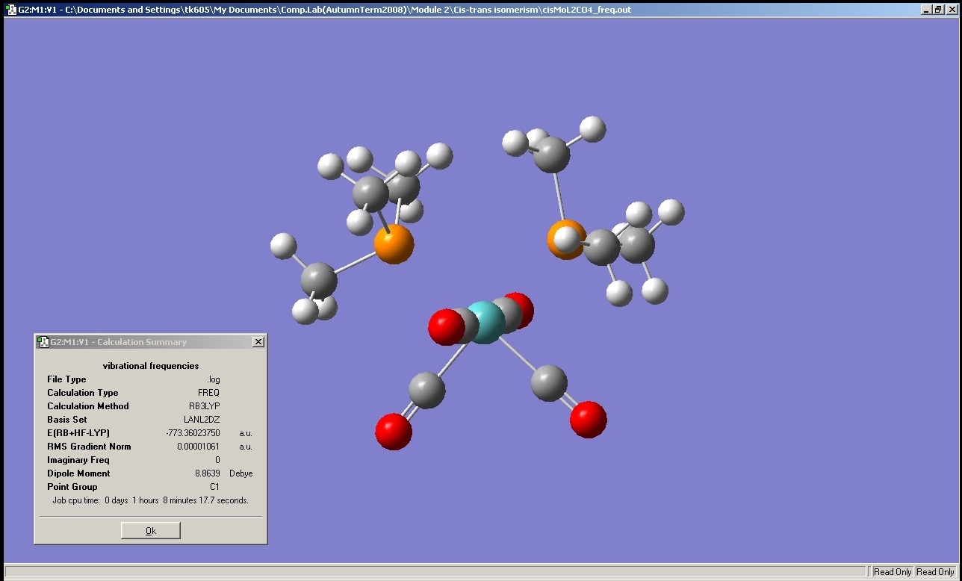Select carbonyl carbon atom at lower left

(x=426, y=390)
